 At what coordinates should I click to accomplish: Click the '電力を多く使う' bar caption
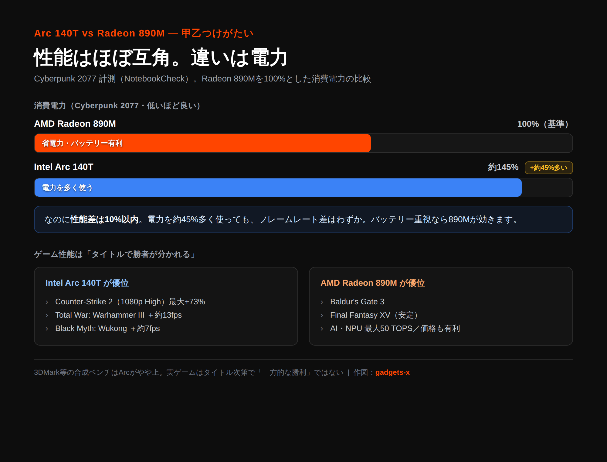pyautogui.click(x=67, y=188)
